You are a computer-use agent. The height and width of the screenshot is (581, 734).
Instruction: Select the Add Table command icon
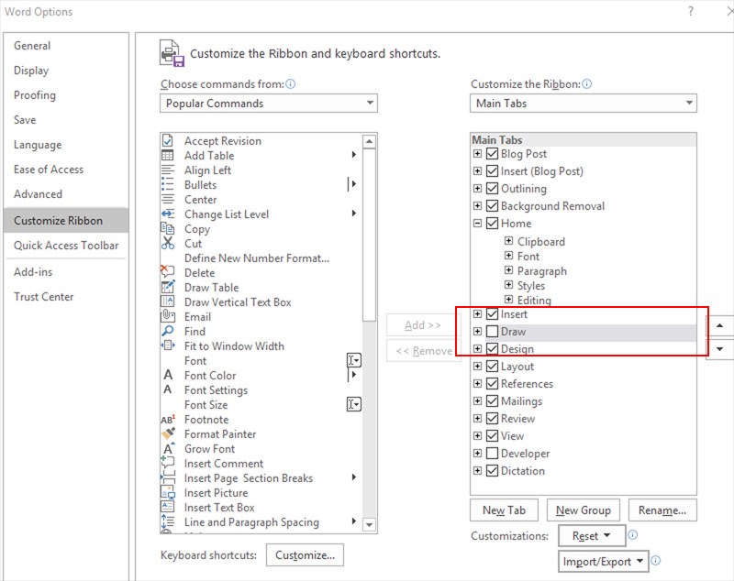pos(168,156)
